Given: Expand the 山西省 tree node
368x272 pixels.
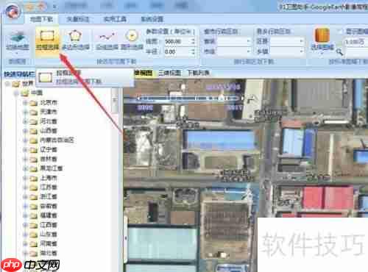Looking at the screenshot, I should click(25, 131).
